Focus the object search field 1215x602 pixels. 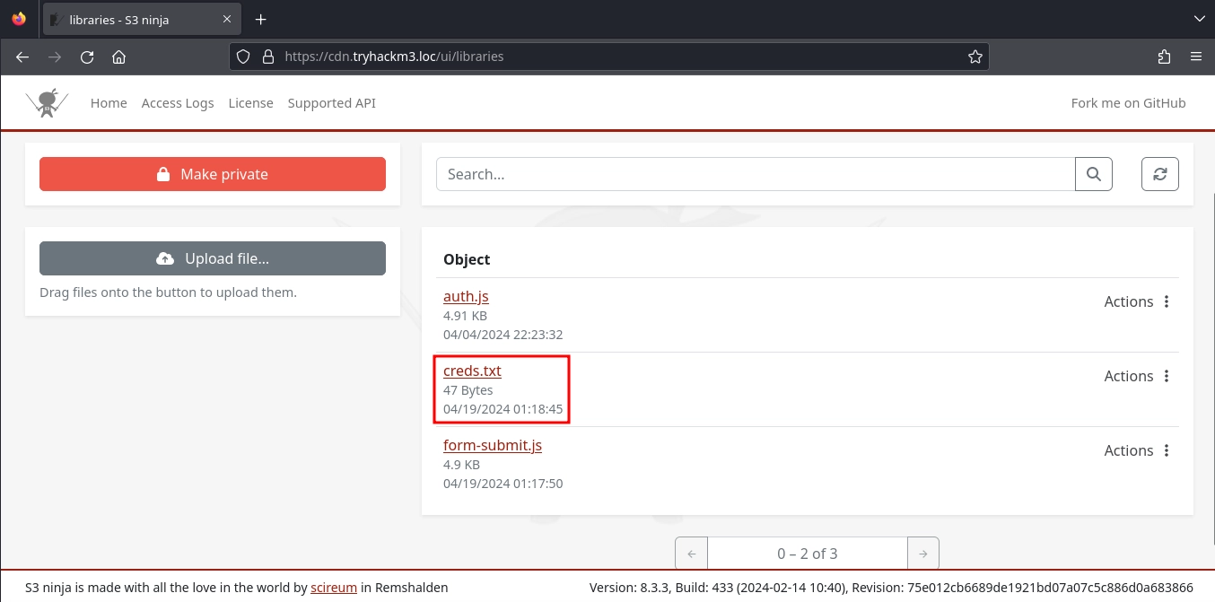click(x=755, y=174)
